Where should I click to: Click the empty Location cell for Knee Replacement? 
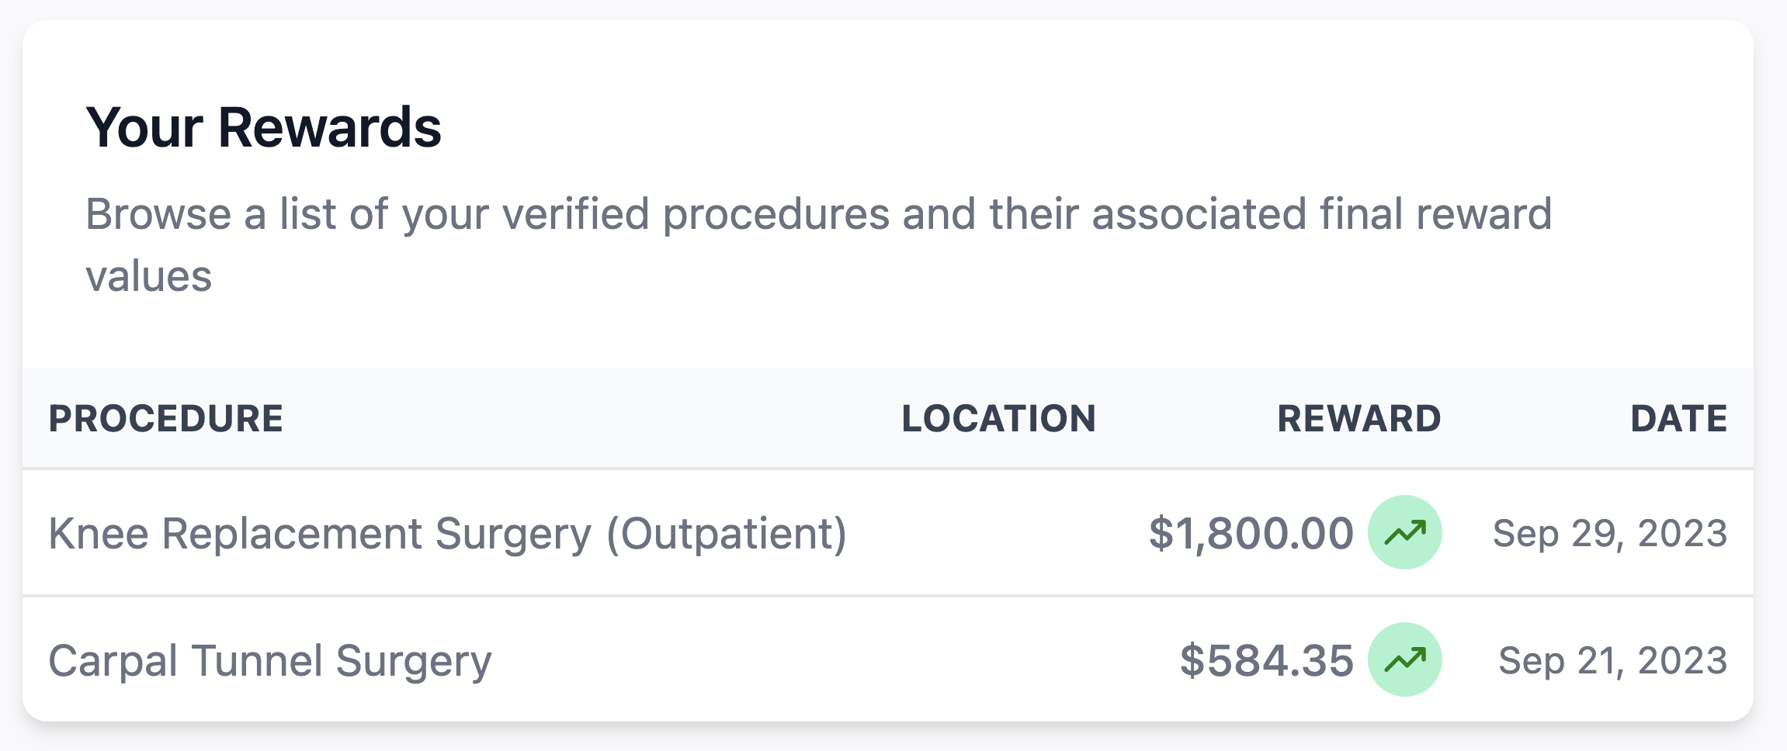coord(999,532)
